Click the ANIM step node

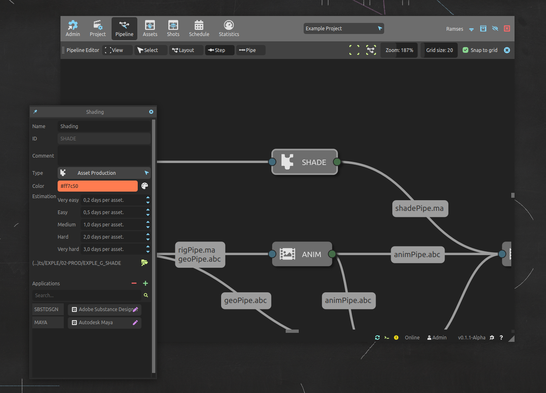(x=302, y=254)
